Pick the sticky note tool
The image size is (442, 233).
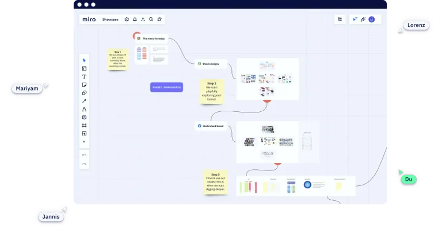click(x=84, y=84)
